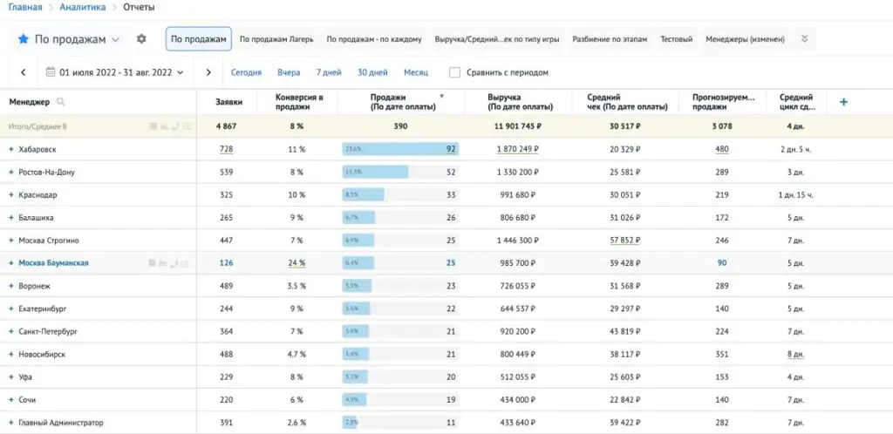Sort by the Выручка column header

point(521,102)
